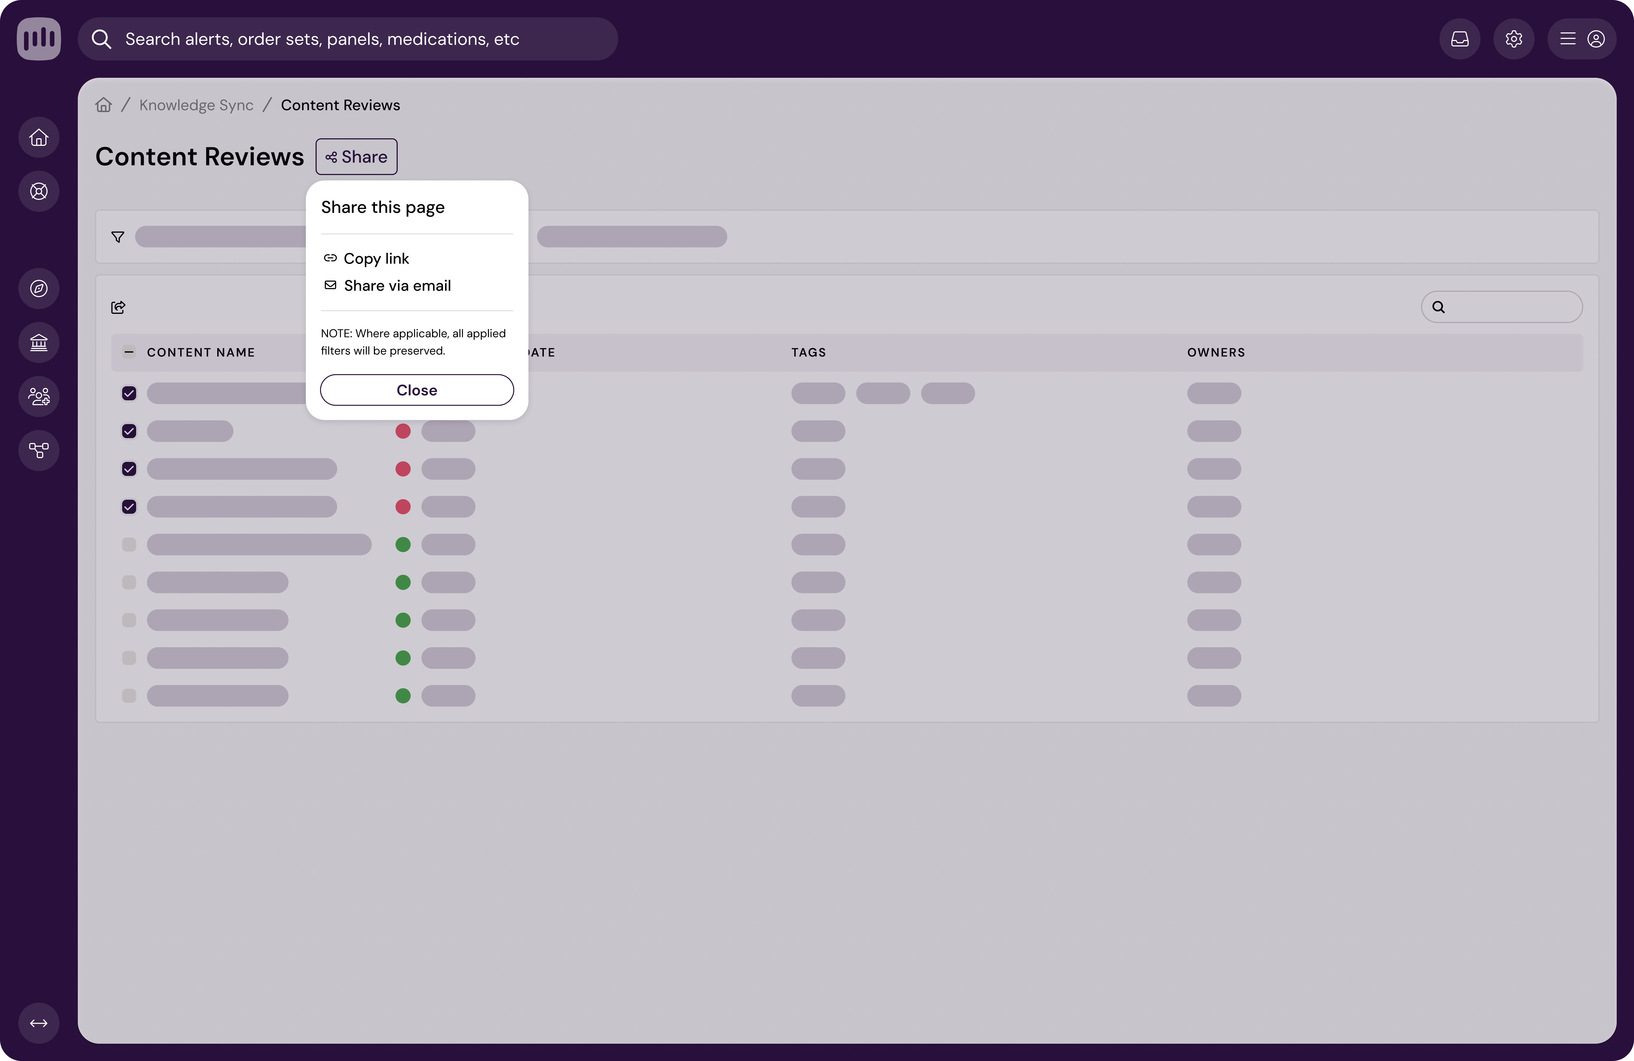
Task: Open the compass explore sidebar icon
Action: (38, 288)
